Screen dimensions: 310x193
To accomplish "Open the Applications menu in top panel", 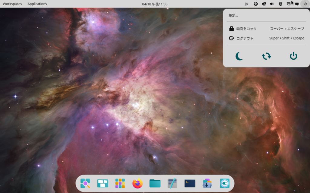I will [37, 4].
